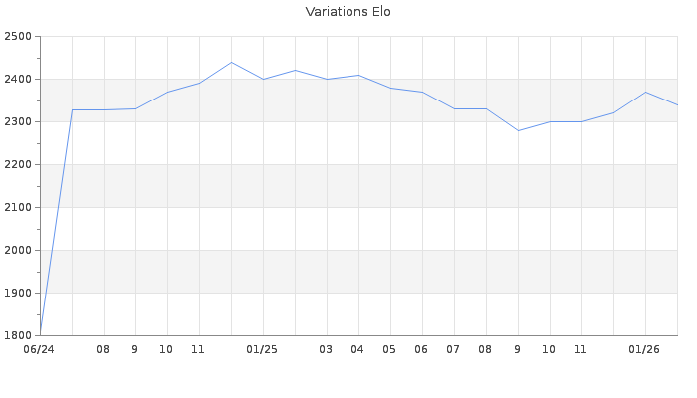This screenshot has width=697, height=398.
Task: Select the 01/26 date label on x-axis
Action: (x=644, y=350)
